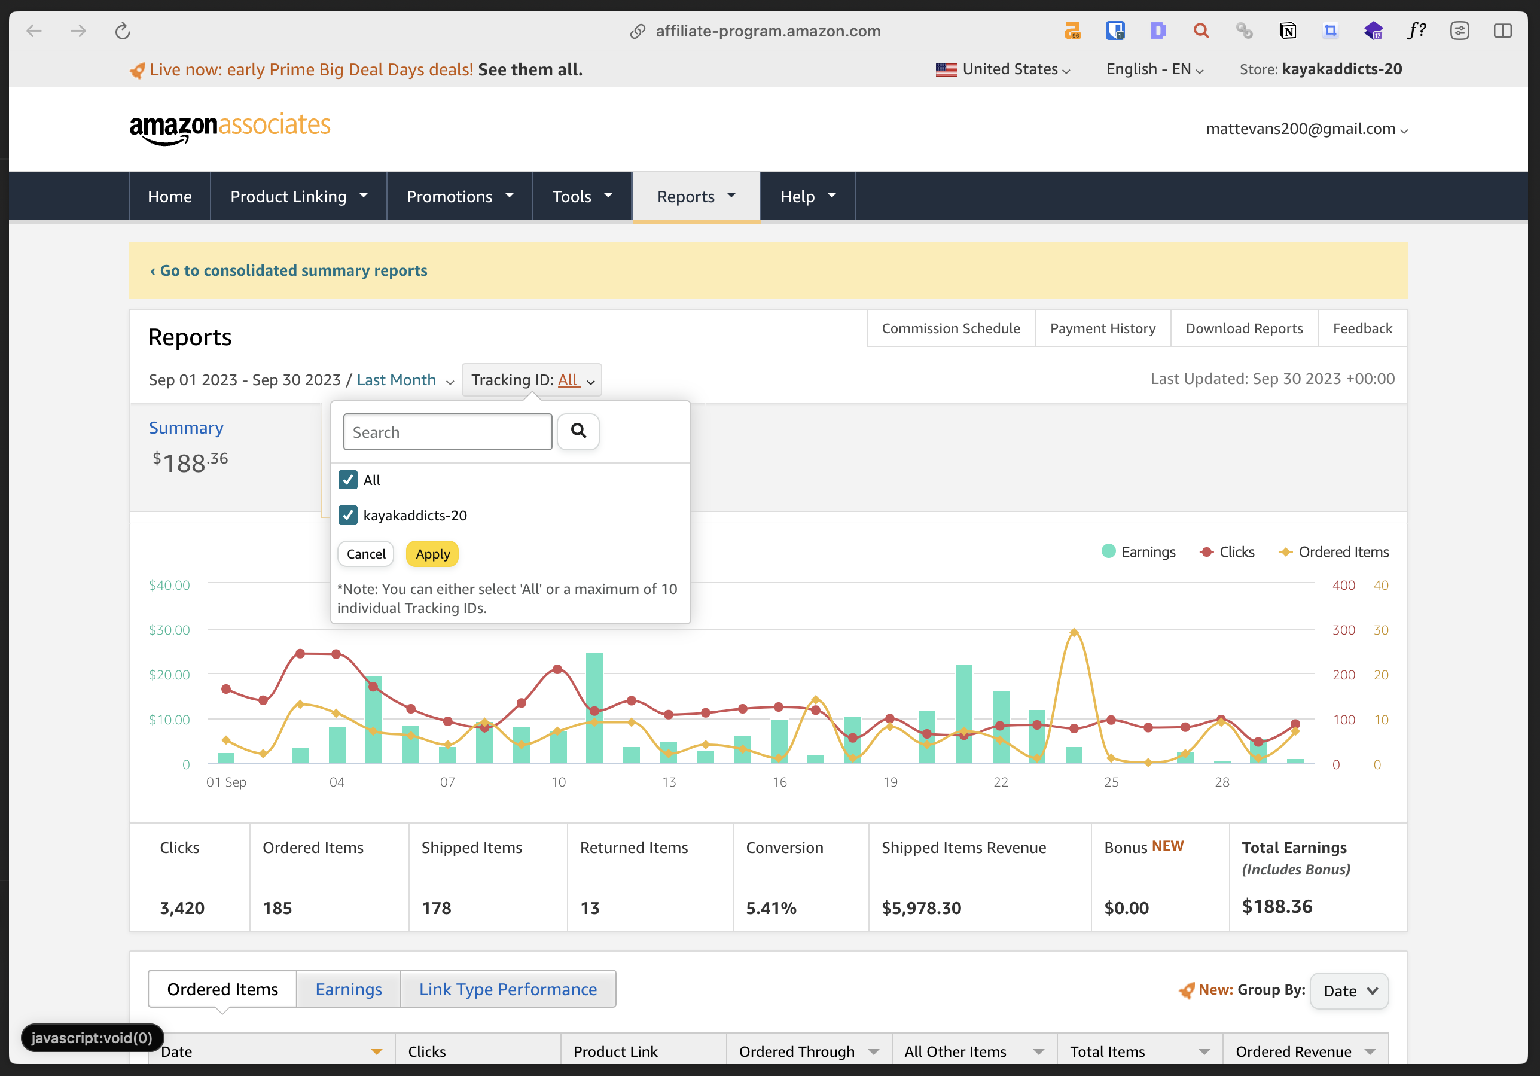Open the Group By Date dropdown
1540x1076 pixels.
(x=1349, y=991)
